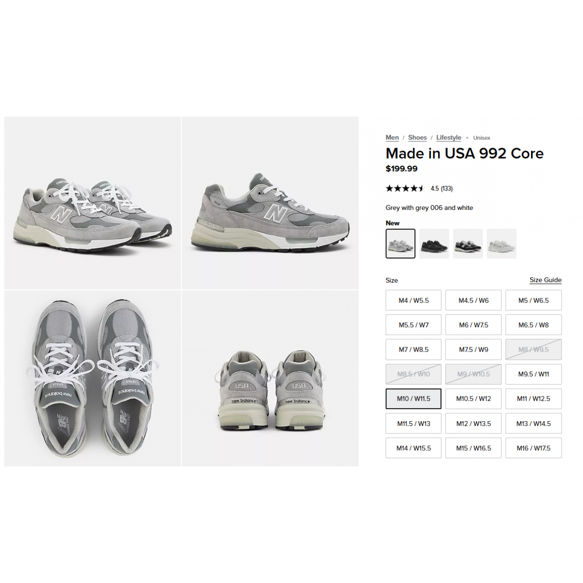583x583 pixels.
Task: Choose size M7.5 / W9
Action: (x=473, y=349)
